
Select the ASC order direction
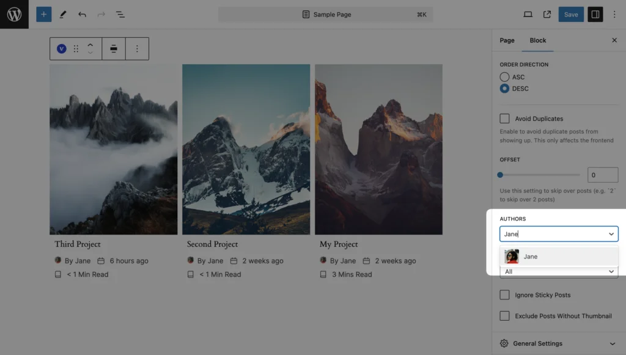point(504,76)
